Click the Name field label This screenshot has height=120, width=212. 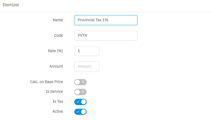pyautogui.click(x=58, y=20)
